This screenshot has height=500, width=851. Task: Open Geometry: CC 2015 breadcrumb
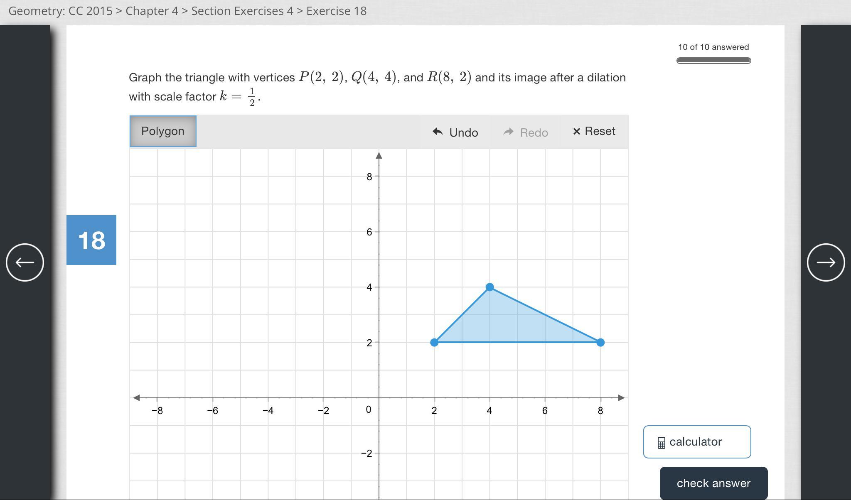(x=60, y=11)
